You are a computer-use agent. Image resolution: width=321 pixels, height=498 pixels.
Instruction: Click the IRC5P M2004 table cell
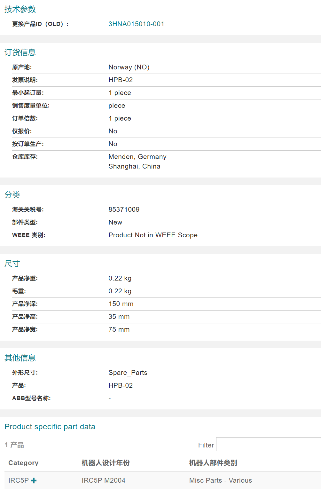coord(103,480)
